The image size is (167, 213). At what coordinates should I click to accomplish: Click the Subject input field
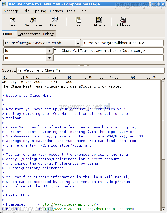90,70
